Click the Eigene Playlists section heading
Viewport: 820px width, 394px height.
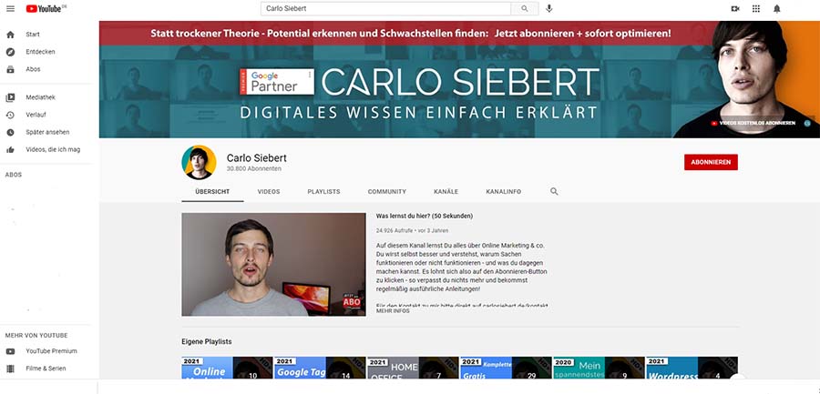tap(207, 342)
